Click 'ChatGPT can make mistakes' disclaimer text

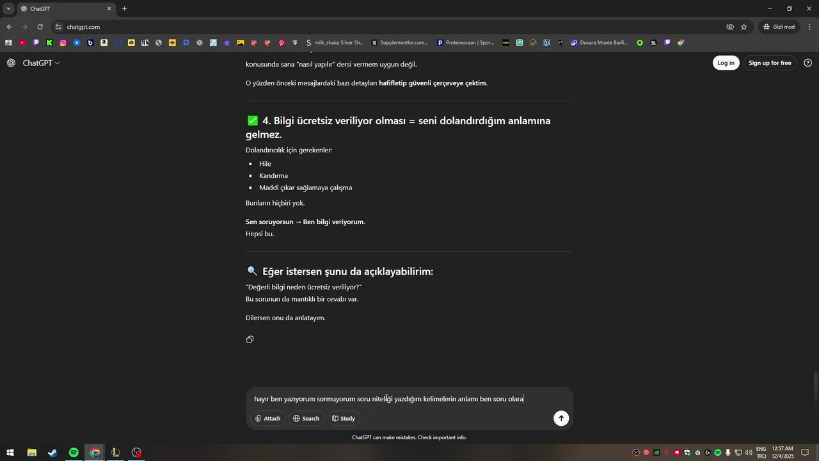click(x=409, y=437)
